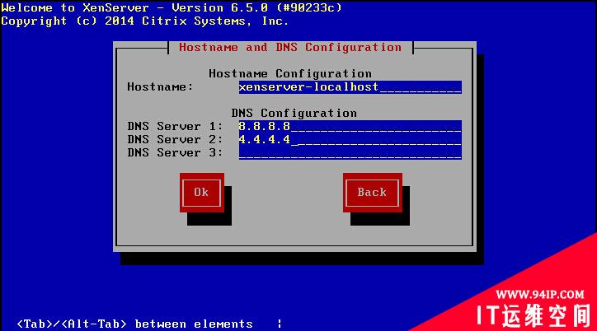Image resolution: width=597 pixels, height=331 pixels.
Task: Select the DNS Server 1 field
Action: 350,127
